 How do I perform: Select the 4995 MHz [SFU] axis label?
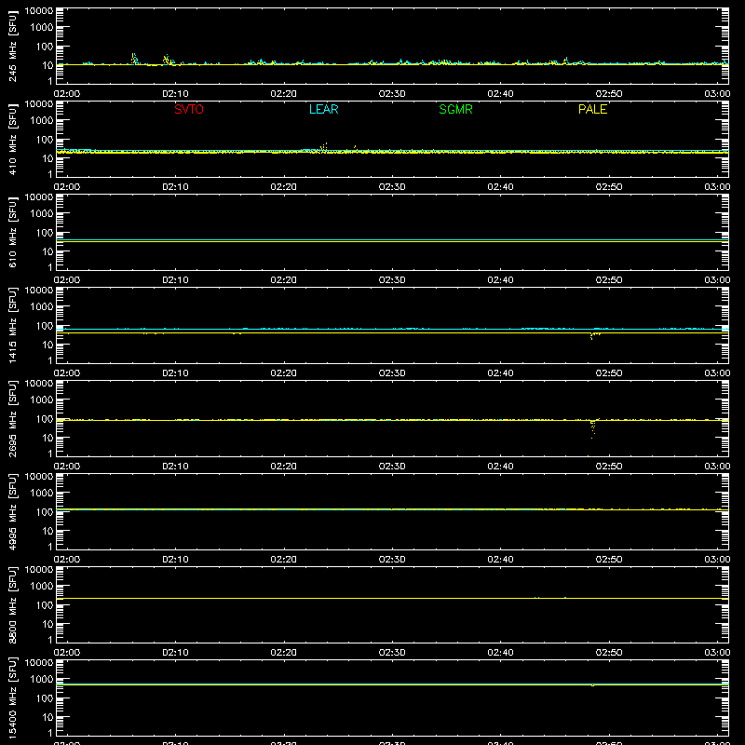(x=12, y=512)
